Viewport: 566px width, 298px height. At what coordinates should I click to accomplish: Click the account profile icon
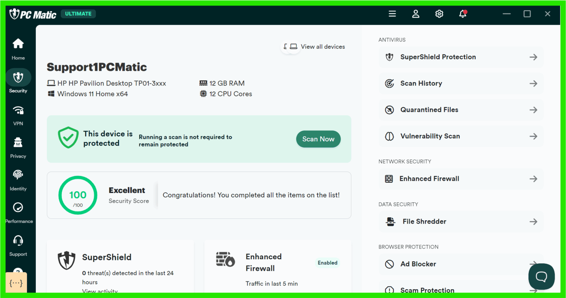tap(416, 14)
